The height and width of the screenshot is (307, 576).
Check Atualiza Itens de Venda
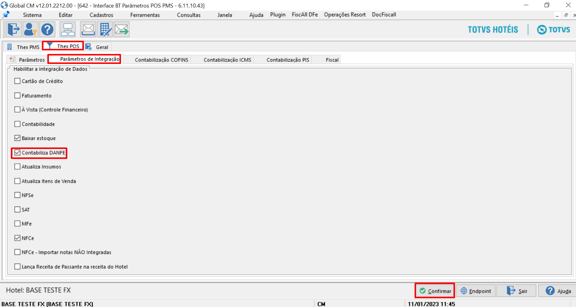click(x=18, y=181)
